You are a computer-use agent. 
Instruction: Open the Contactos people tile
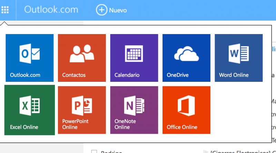(x=82, y=58)
